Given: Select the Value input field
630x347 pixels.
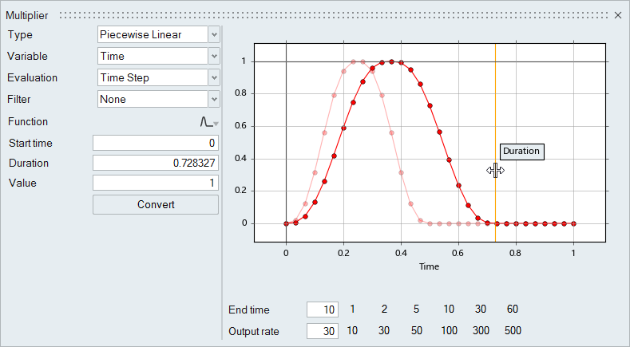Looking at the screenshot, I should 156,183.
